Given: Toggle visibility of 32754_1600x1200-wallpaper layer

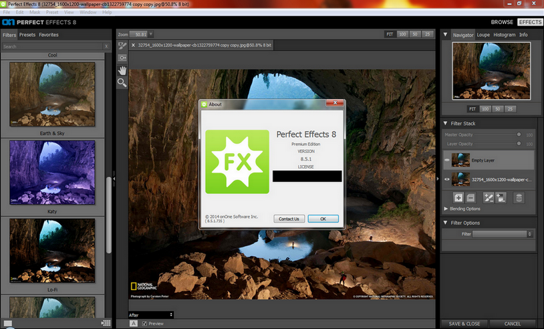Looking at the screenshot, I should click(x=447, y=179).
